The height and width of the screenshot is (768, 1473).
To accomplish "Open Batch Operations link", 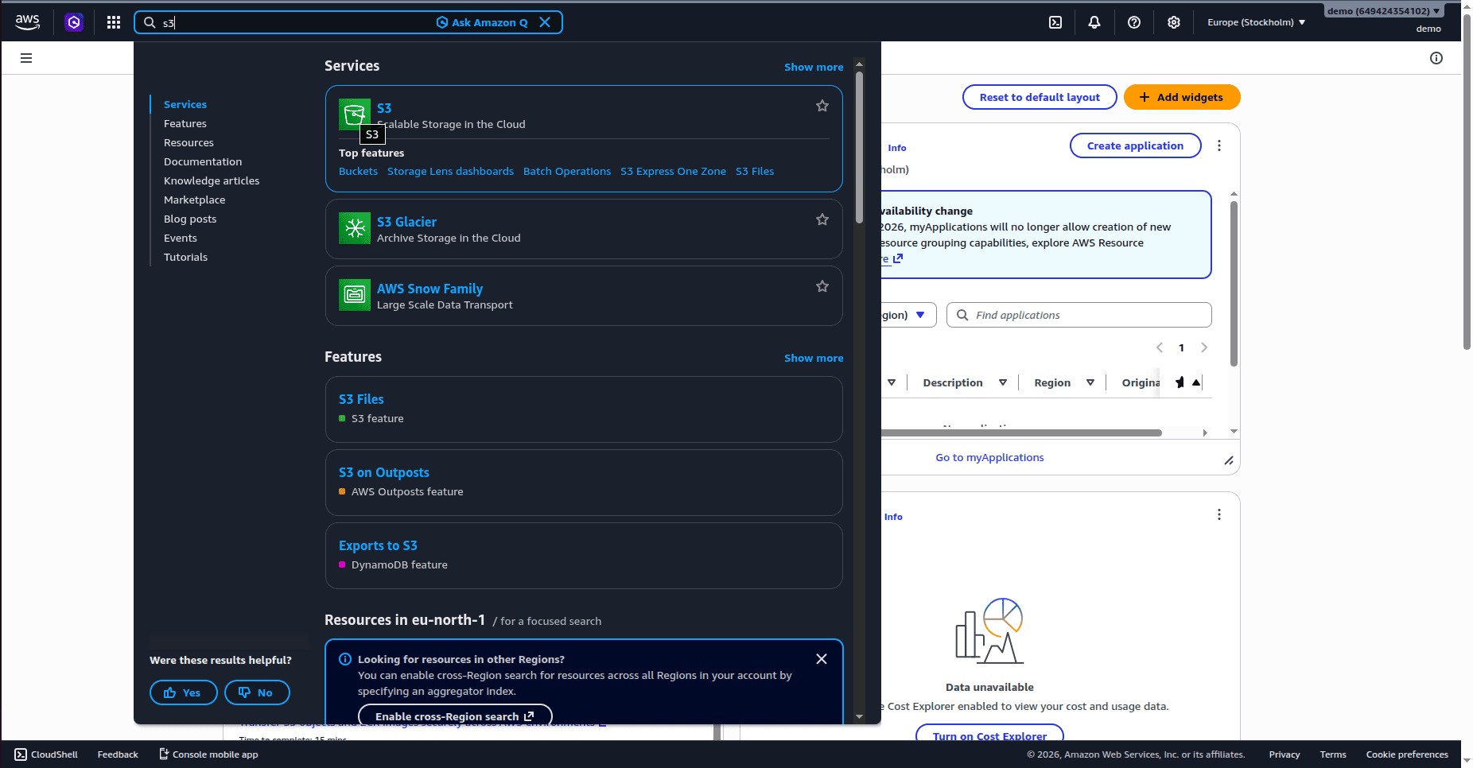I will tap(567, 171).
